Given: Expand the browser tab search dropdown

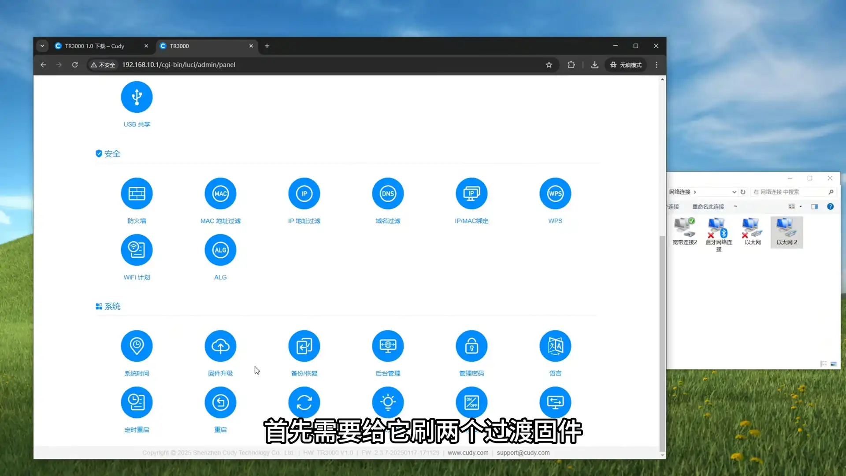Looking at the screenshot, I should tap(42, 46).
